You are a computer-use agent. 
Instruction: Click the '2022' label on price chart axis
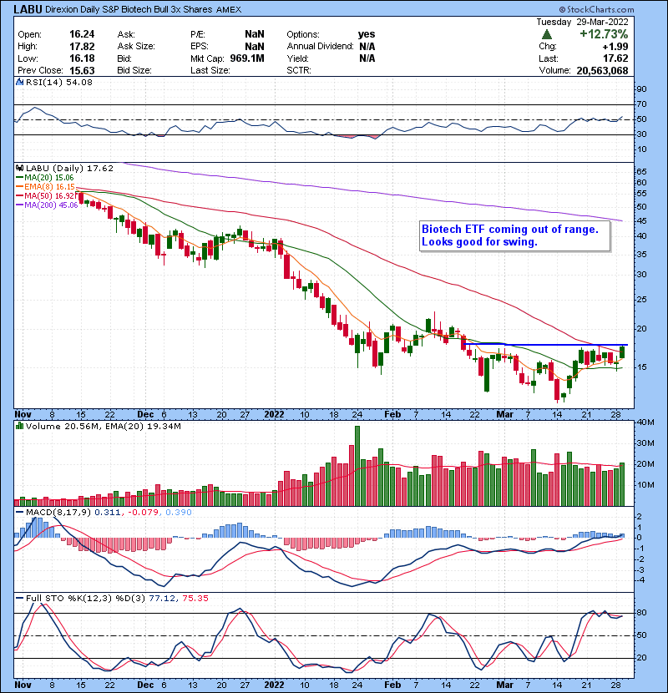click(x=274, y=415)
